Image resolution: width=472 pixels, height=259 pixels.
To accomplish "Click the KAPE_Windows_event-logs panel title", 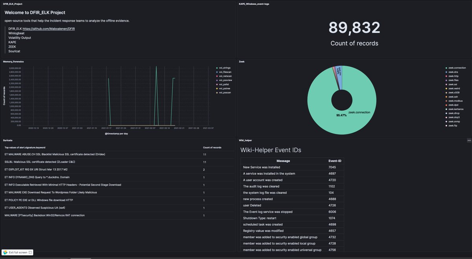I will (254, 4).
